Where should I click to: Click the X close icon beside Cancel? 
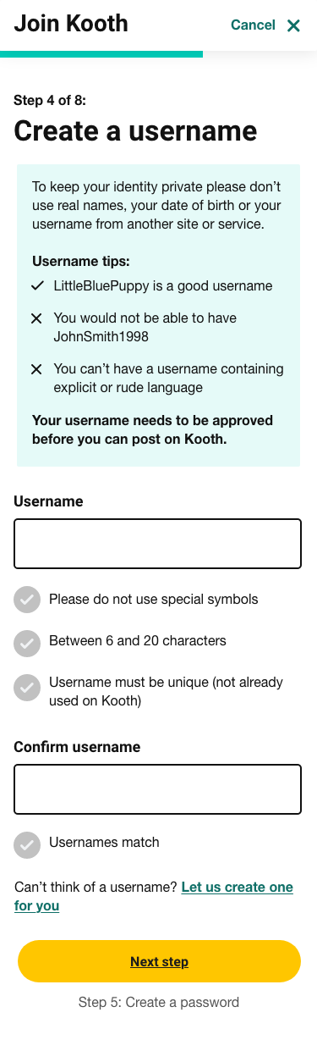[293, 25]
